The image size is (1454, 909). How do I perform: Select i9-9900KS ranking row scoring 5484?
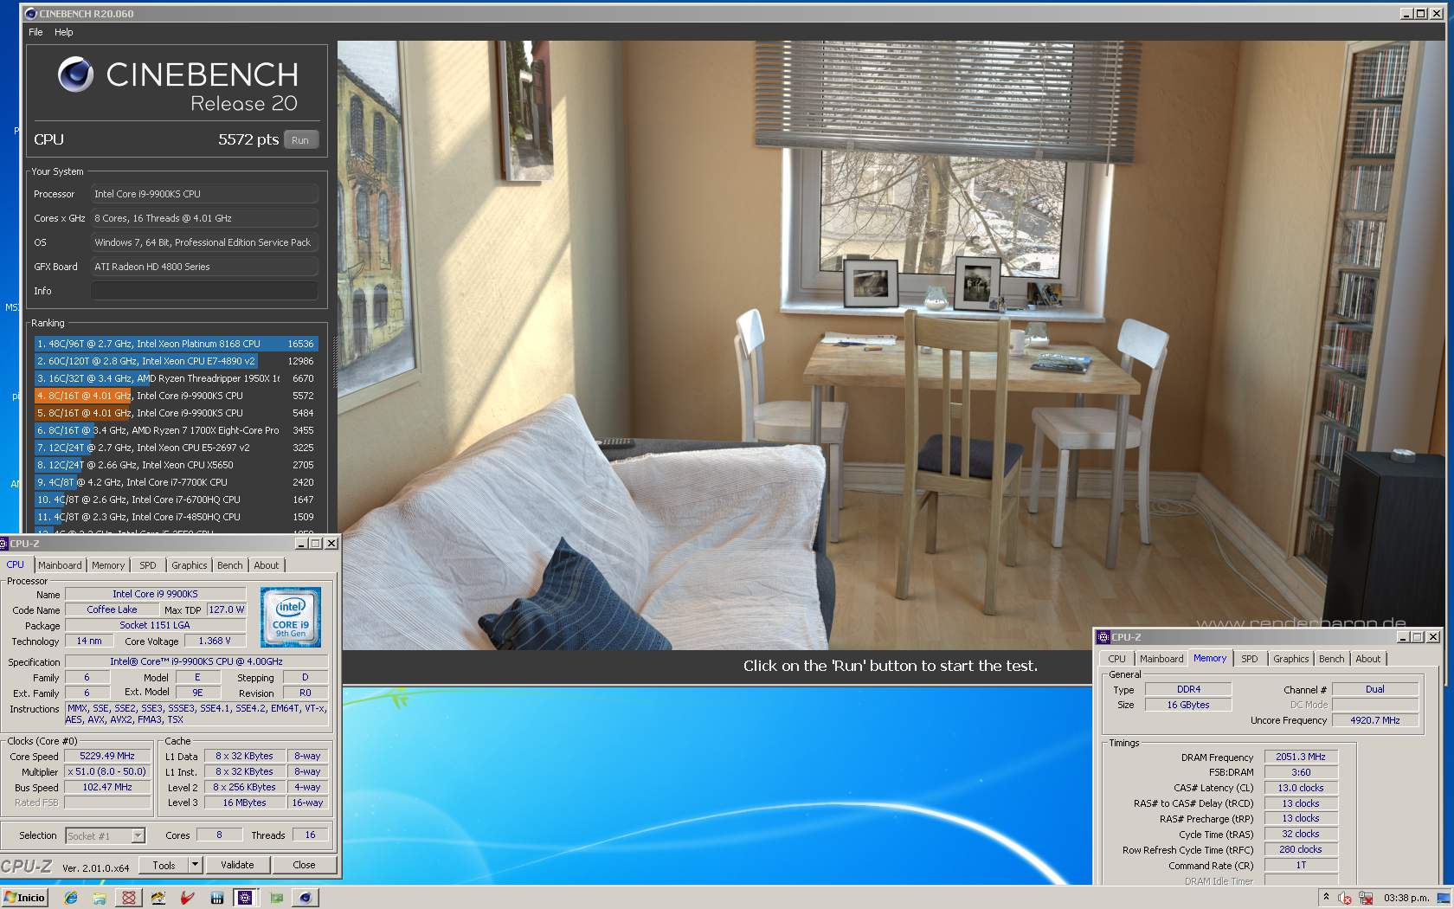[176, 413]
